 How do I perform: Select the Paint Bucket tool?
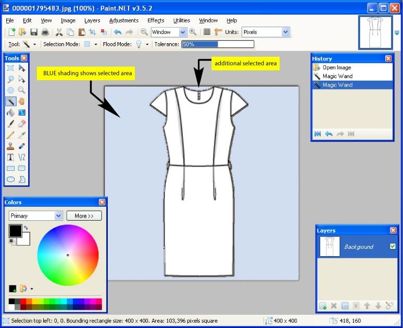[x=10, y=112]
